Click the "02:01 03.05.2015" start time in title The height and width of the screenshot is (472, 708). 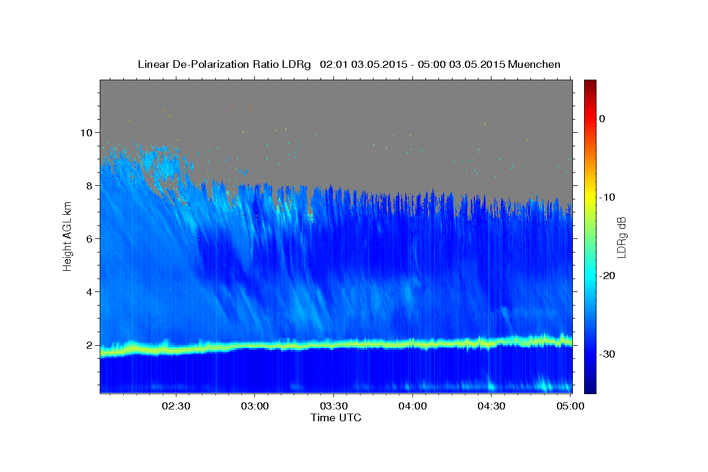click(363, 64)
